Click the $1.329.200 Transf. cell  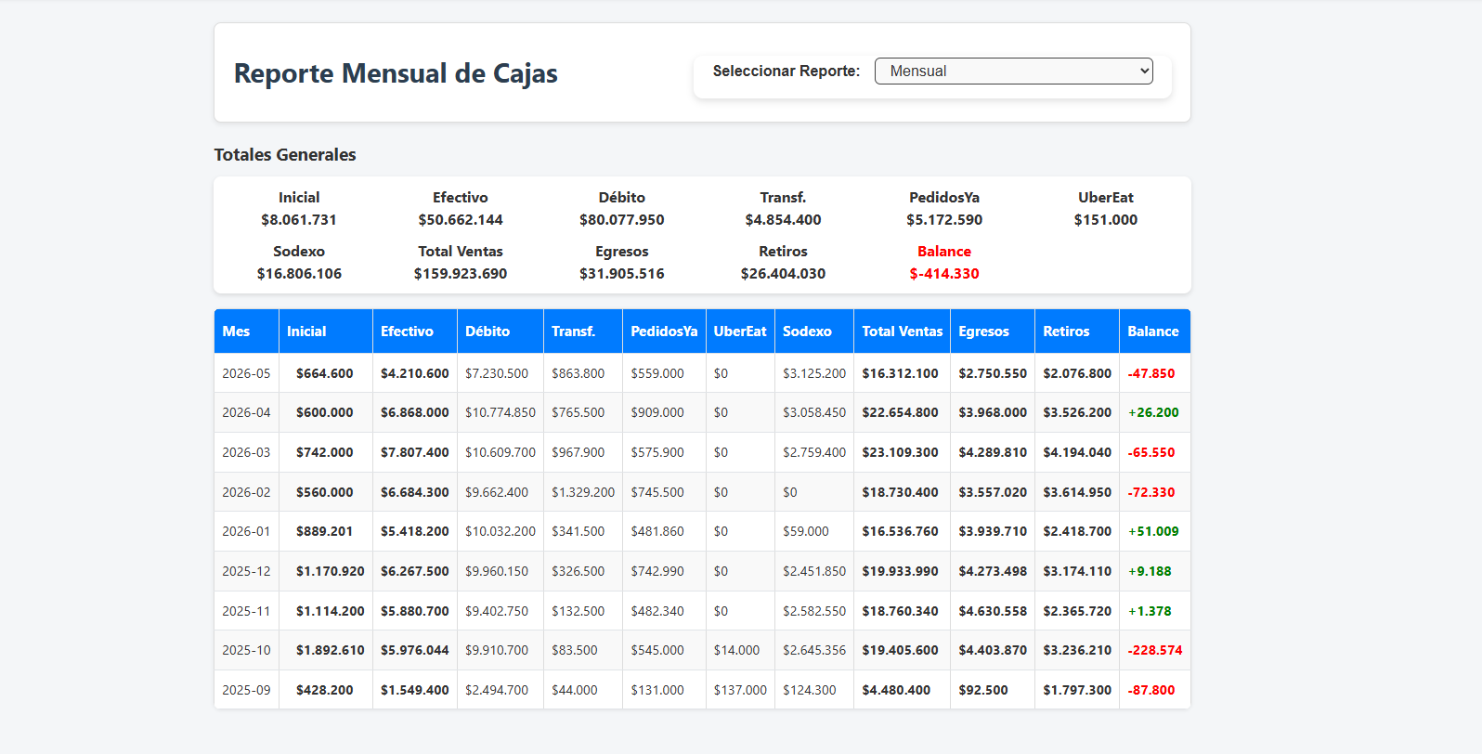point(583,492)
